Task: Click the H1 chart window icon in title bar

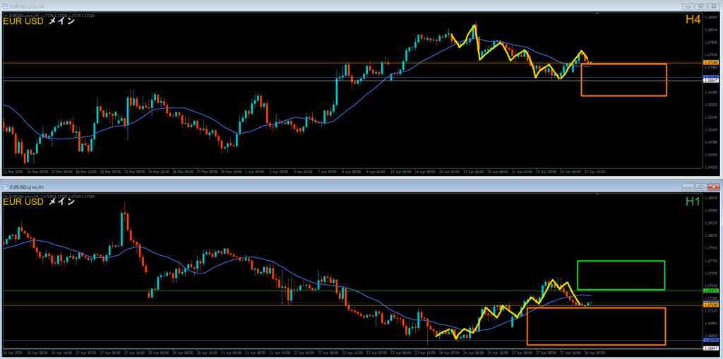Action: [5, 187]
